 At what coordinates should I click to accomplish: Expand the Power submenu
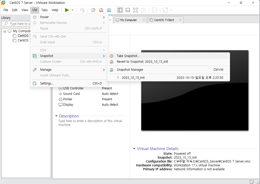click(x=69, y=17)
